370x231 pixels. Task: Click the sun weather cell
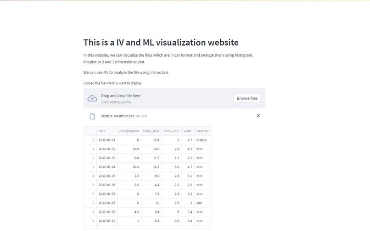click(x=203, y=203)
